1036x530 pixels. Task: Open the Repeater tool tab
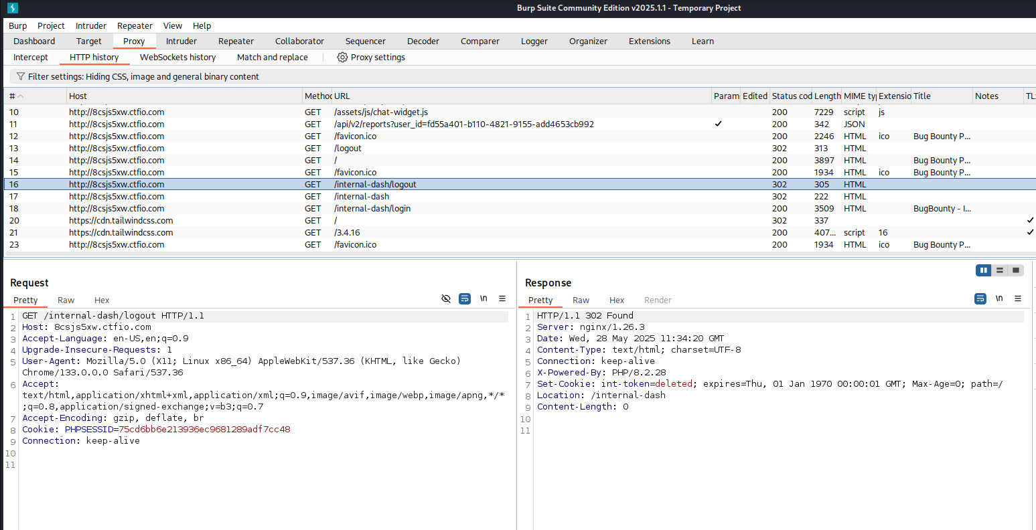[236, 41]
